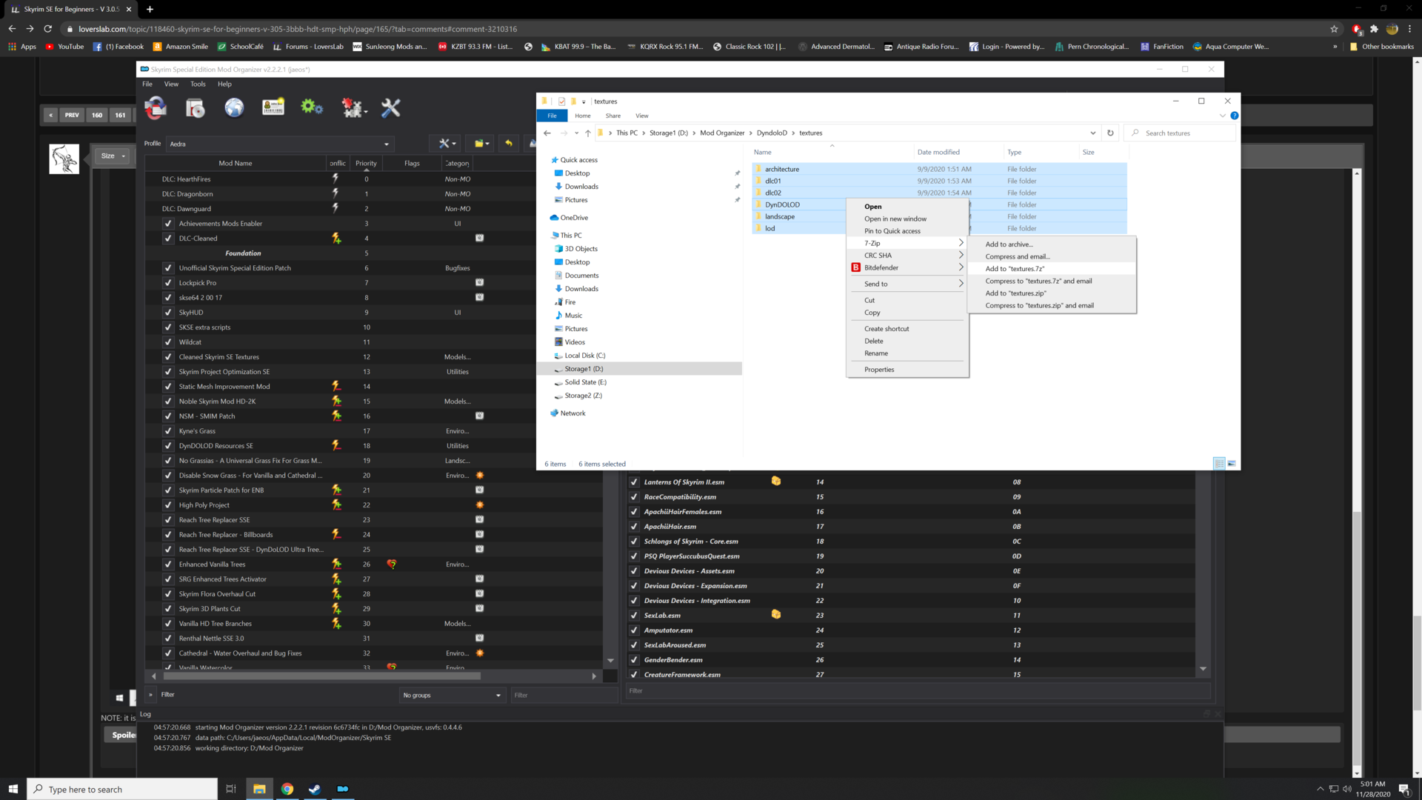Toggle Enhanced Vanilla Trees checkbox
Viewport: 1422px width, 800px height.
point(168,564)
